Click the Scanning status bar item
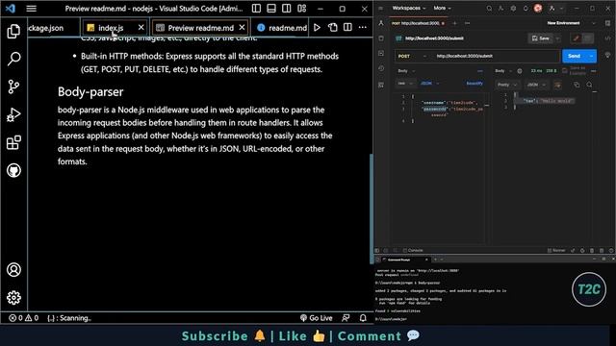Image resolution: width=616 pixels, height=346 pixels. (x=69, y=318)
